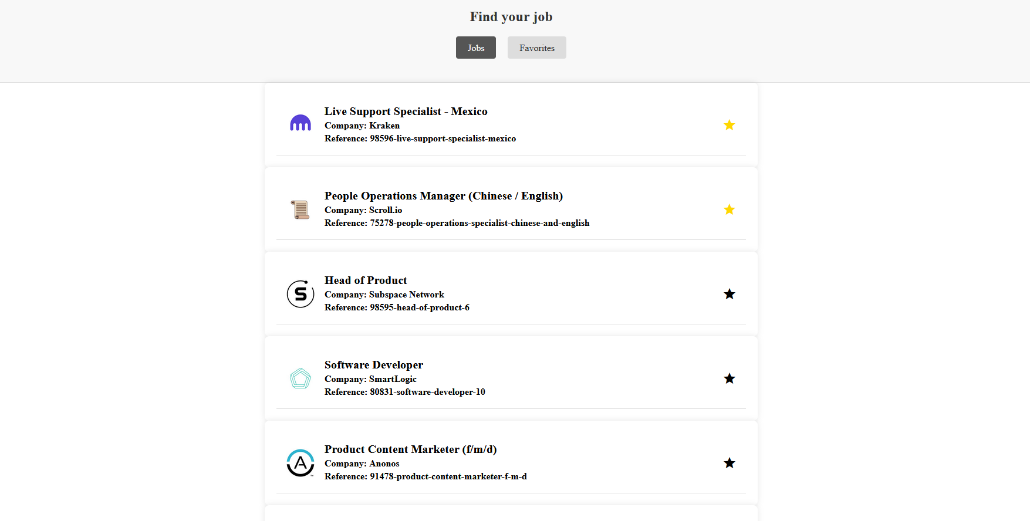The image size is (1030, 521).
Task: Click the Anonos company logo
Action: pyautogui.click(x=300, y=463)
